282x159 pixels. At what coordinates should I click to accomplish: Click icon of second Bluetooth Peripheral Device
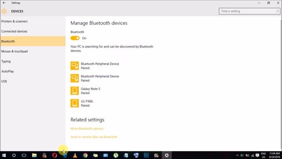coord(74,78)
